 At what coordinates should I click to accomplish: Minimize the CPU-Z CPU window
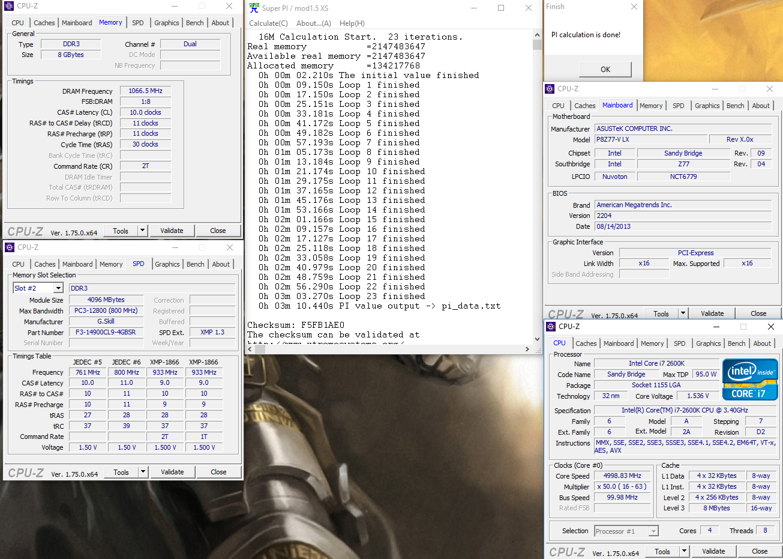tap(716, 327)
